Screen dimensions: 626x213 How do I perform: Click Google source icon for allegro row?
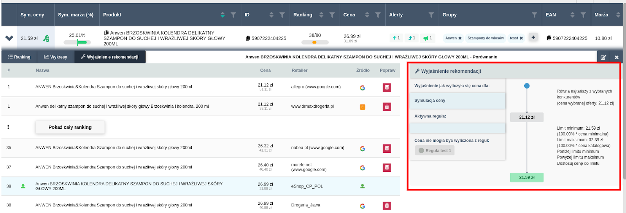tap(362, 88)
